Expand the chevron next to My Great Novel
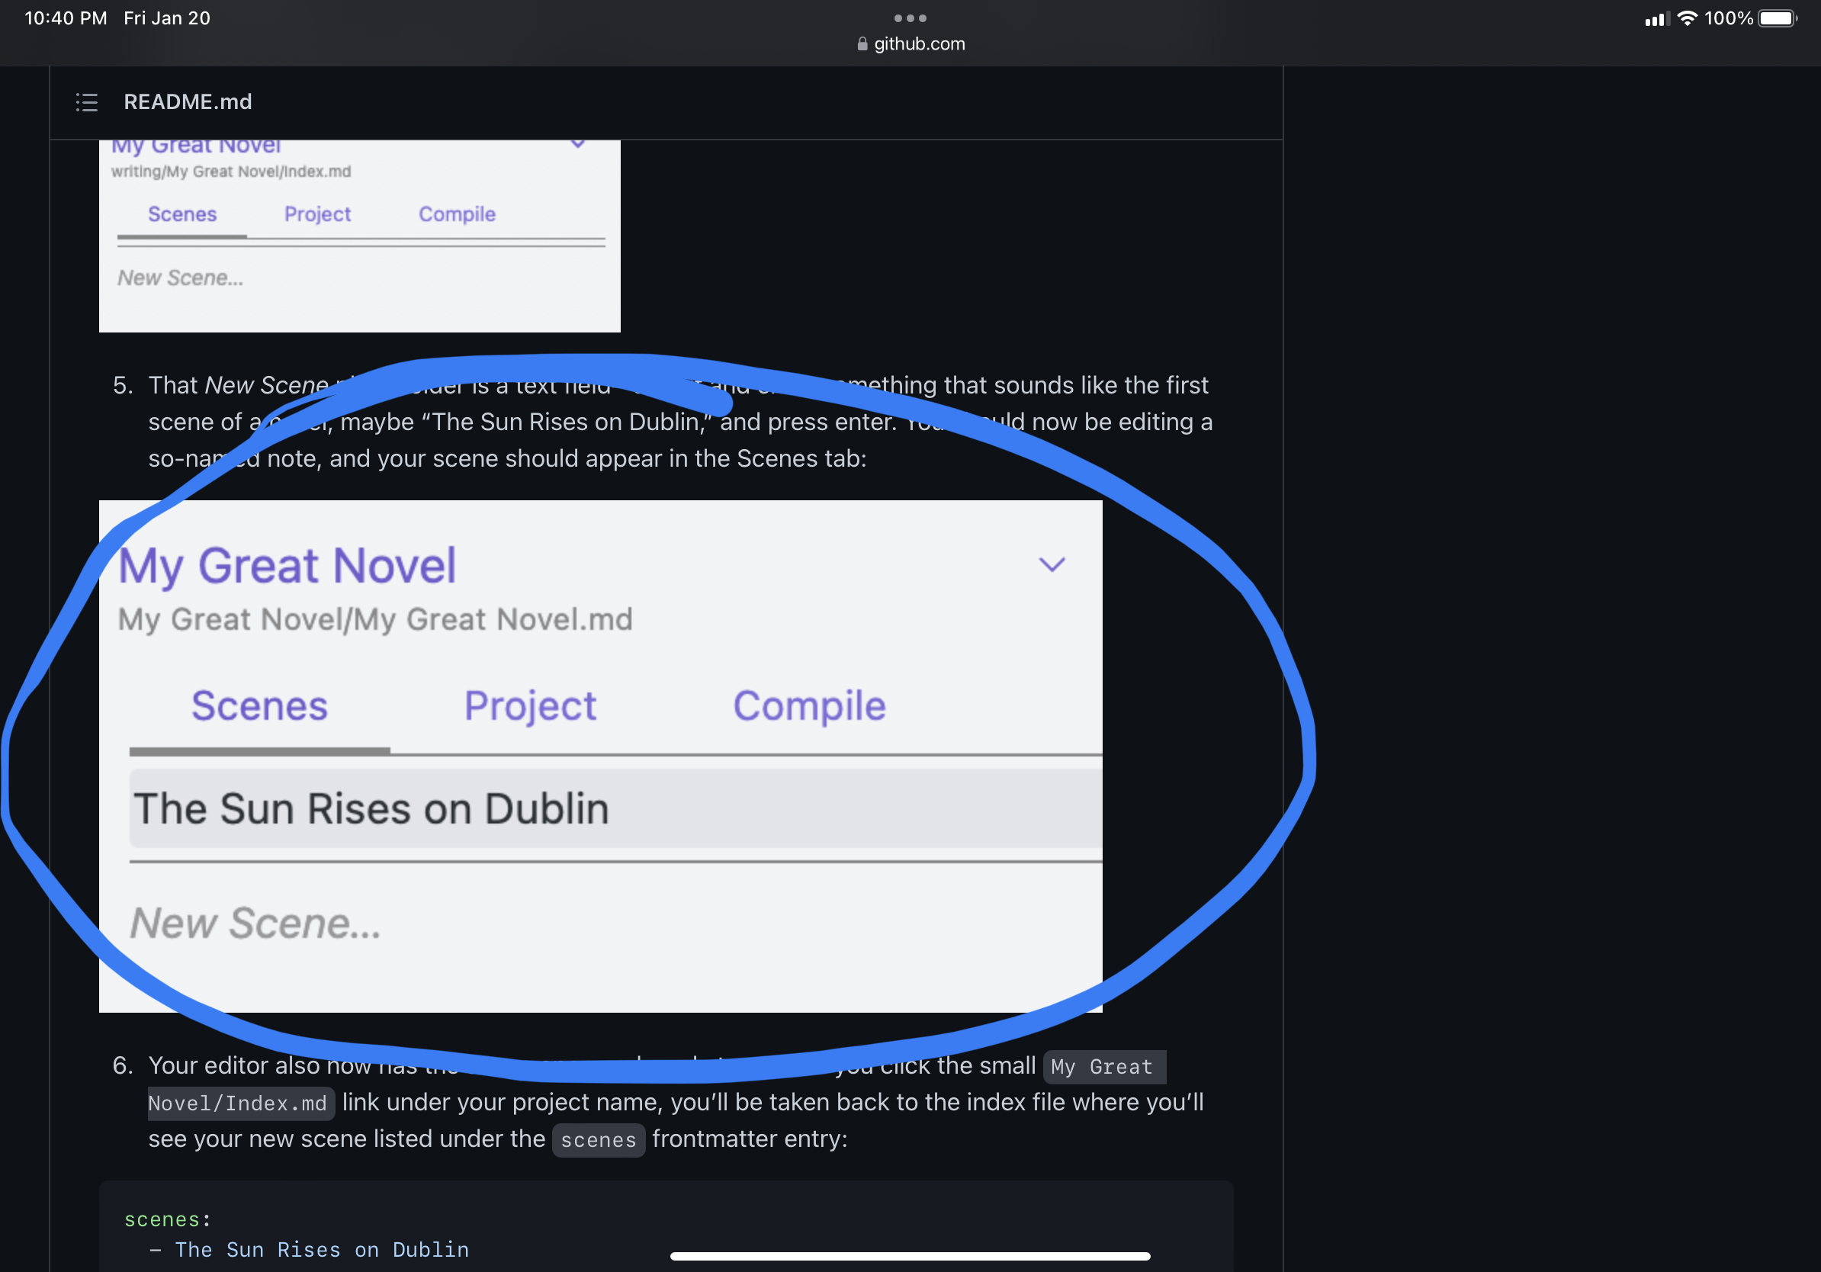Image resolution: width=1821 pixels, height=1272 pixels. point(1053,564)
